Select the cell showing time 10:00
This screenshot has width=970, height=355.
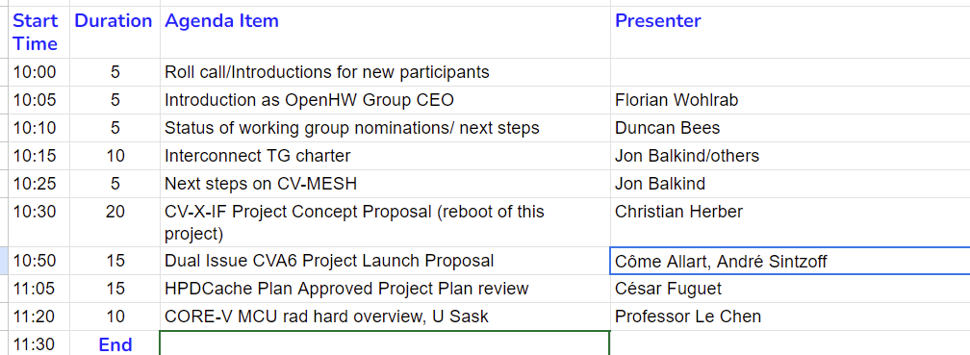[x=38, y=72]
